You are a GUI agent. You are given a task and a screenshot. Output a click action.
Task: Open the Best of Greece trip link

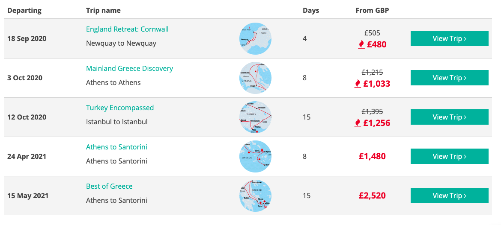tap(109, 186)
